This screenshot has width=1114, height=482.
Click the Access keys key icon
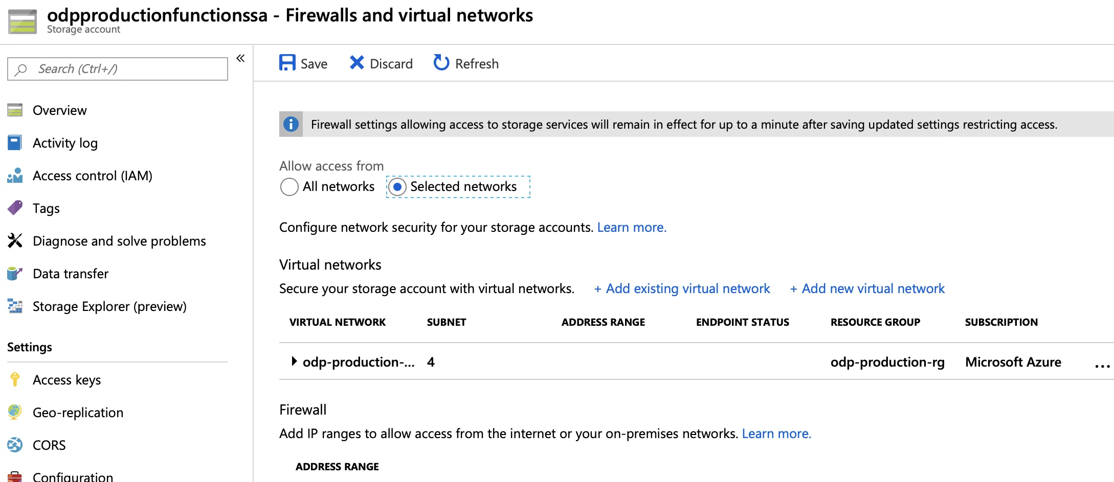pos(15,379)
